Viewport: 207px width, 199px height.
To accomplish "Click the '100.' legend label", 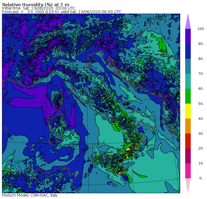I will click(x=201, y=29).
